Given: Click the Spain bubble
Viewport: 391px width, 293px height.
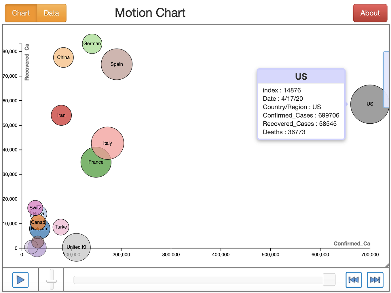Looking at the screenshot, I should click(117, 64).
